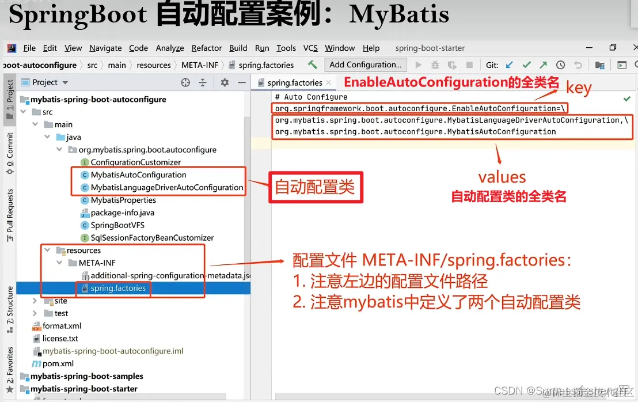Select MybatisAutoConfiguration class in tree
The image size is (638, 402).
coord(138,175)
